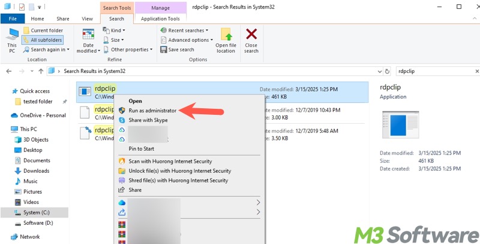The image size is (480, 244).
Task: Open Other properties dropdown
Action: 128,50
